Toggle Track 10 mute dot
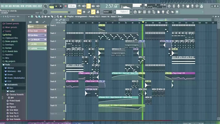220x124 pixels. pos(64,103)
